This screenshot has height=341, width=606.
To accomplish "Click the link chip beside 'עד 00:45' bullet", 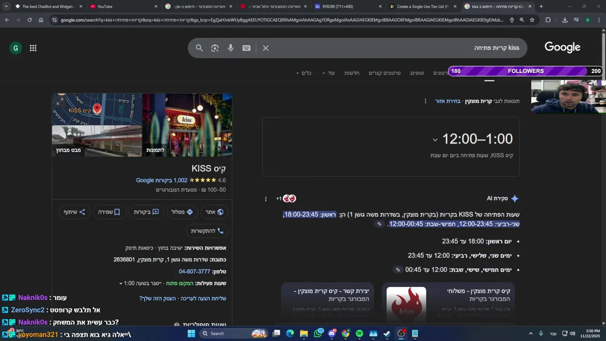I will click(398, 270).
